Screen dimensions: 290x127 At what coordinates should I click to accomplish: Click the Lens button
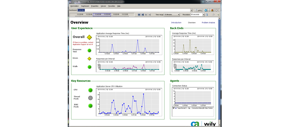[x=198, y=10]
